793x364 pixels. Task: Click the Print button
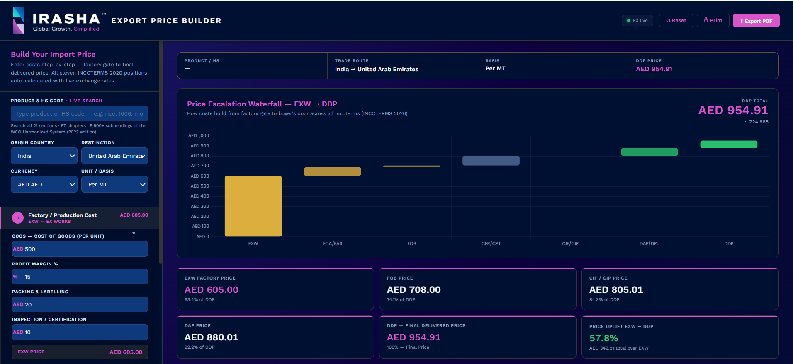tap(713, 20)
